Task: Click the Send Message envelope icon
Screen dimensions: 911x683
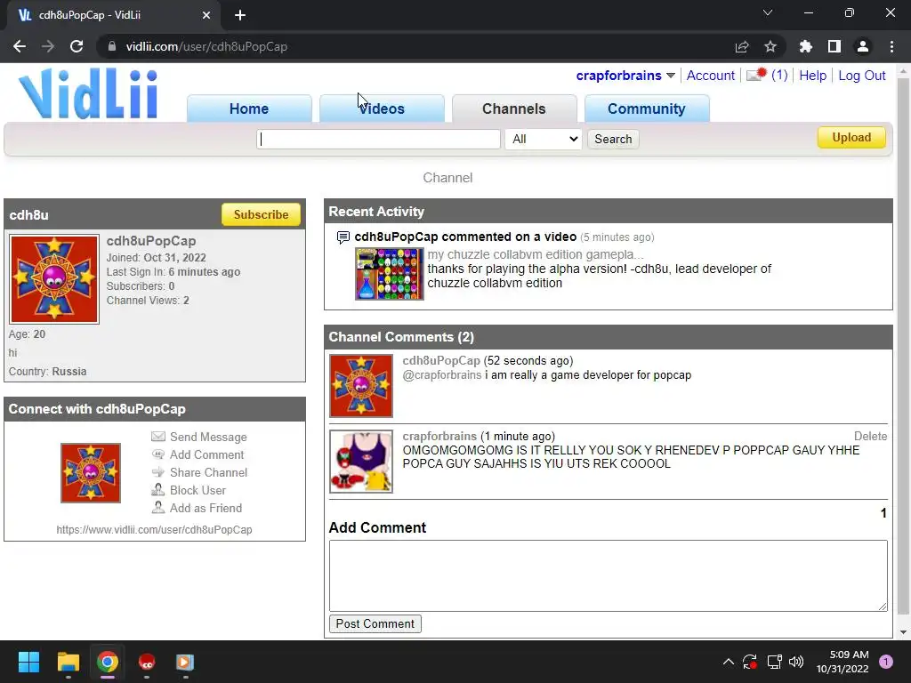Action: [x=158, y=437]
